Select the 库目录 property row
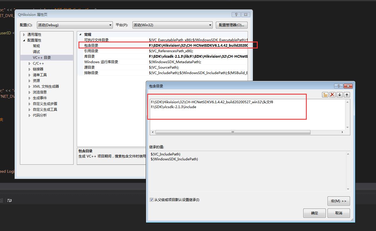This screenshot has width=376, height=231. [163, 57]
